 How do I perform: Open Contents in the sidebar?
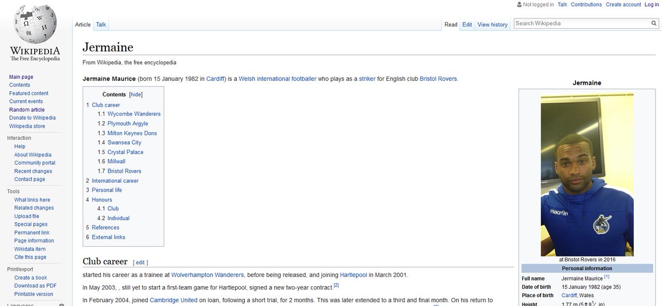pyautogui.click(x=20, y=85)
